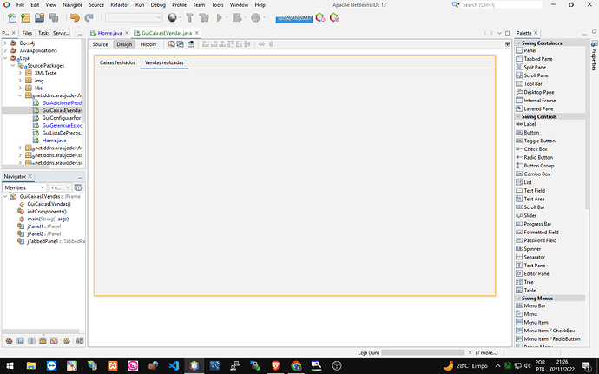Screen dimensions: 599x374
Task: Click the Connection Mode icon in designer toolbar
Action: pyautogui.click(x=180, y=44)
